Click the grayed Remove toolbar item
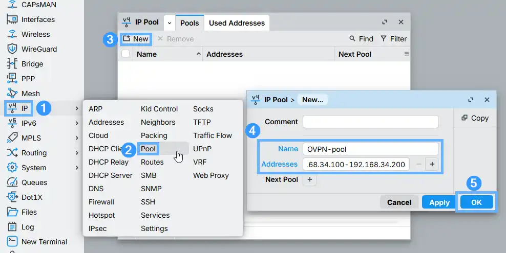The width and height of the screenshot is (506, 253). 176,39
